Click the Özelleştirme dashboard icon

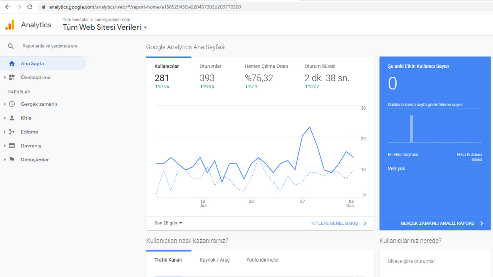coord(12,77)
